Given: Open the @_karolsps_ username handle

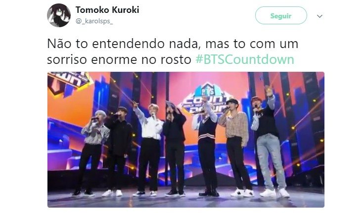Looking at the screenshot, I should click(94, 21).
